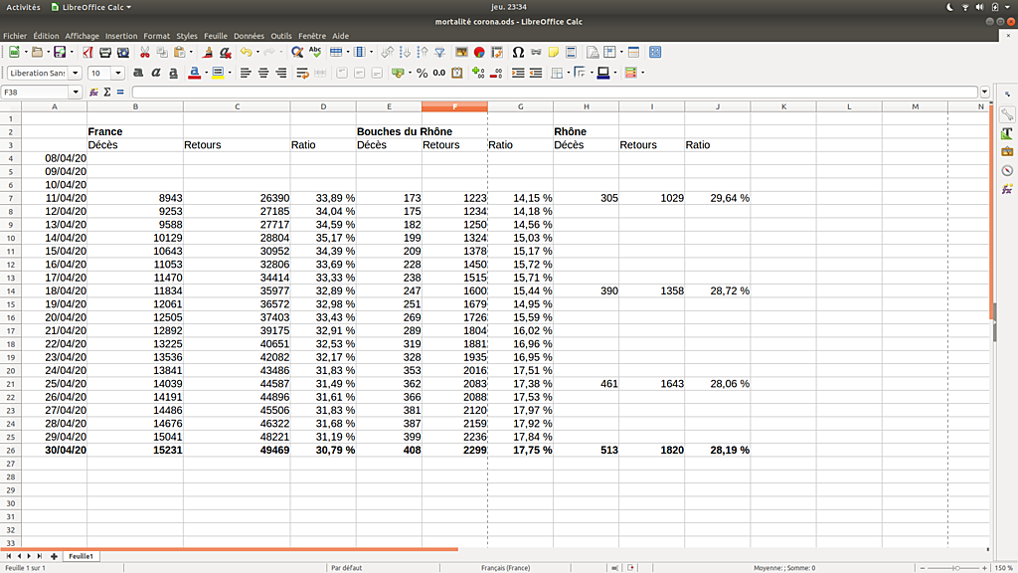Screen dimensions: 1018x573
Task: Open the font color dropdown arrow
Action: [x=206, y=73]
